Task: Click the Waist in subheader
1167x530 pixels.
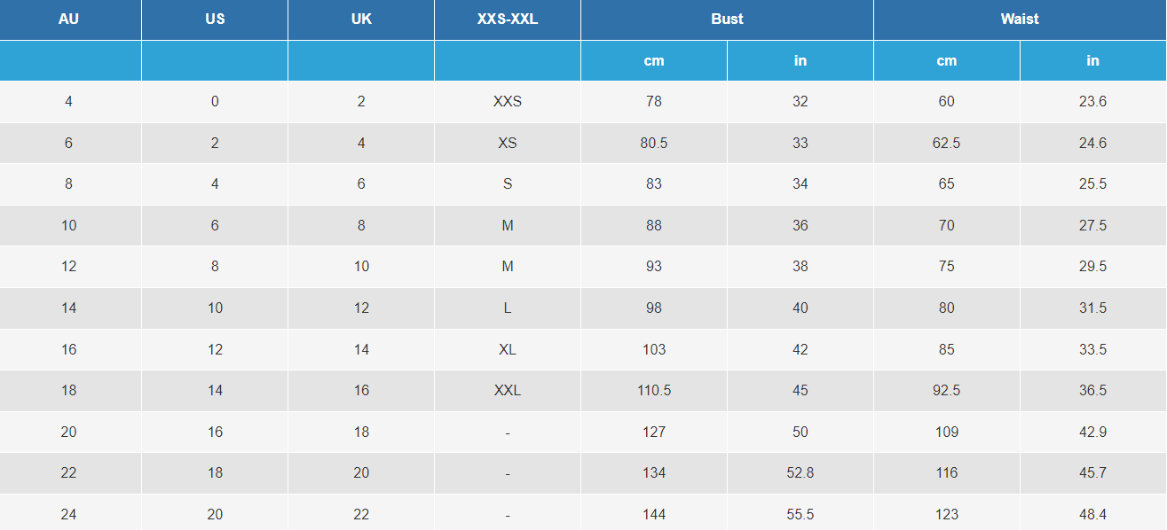Action: (1093, 60)
